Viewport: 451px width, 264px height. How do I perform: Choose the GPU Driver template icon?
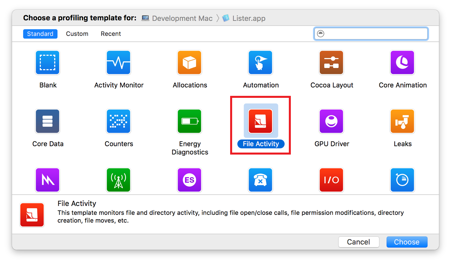331,121
